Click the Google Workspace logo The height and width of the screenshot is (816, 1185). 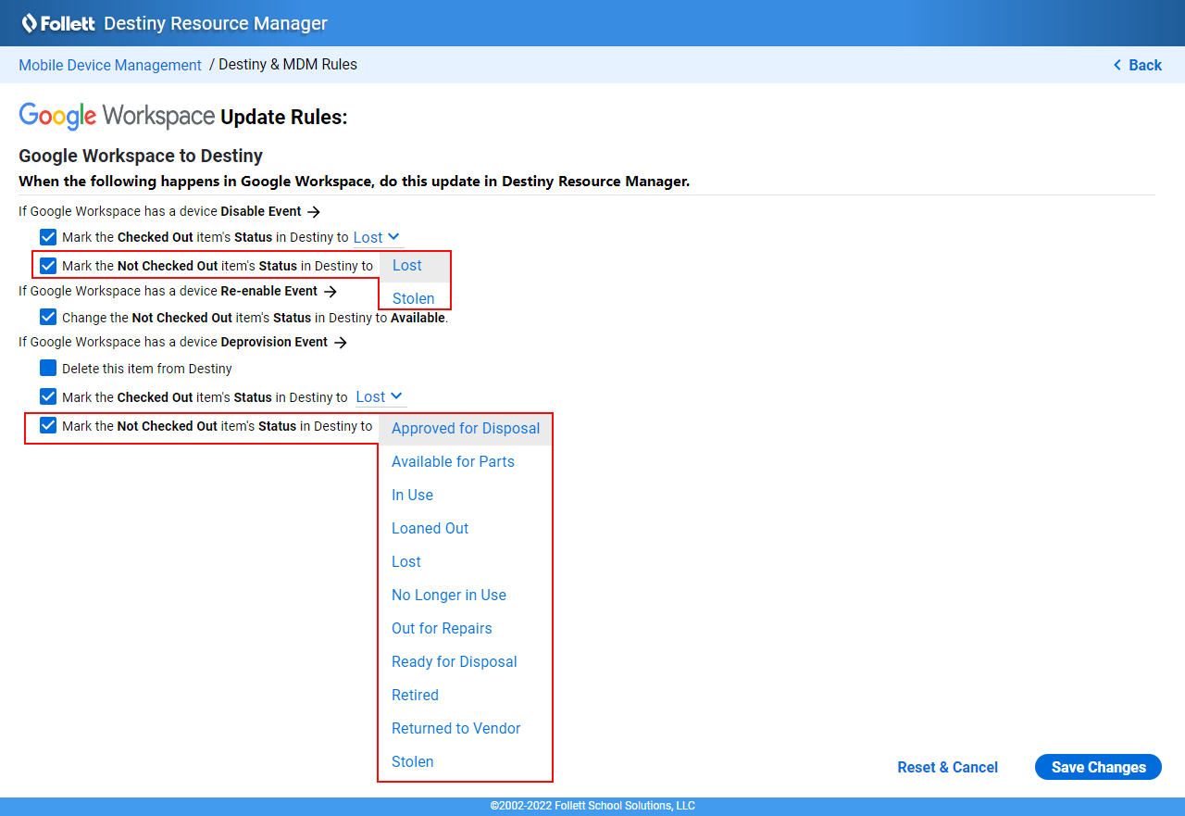click(117, 117)
